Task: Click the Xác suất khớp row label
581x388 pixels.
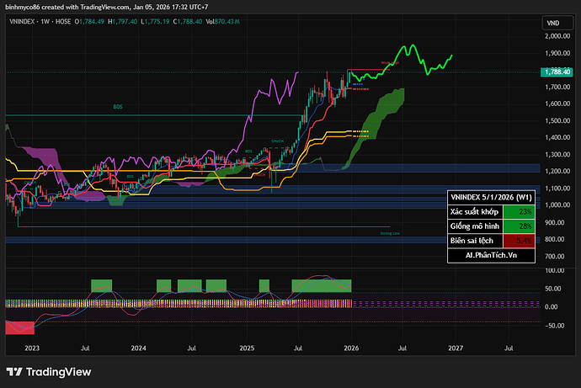Action: click(472, 210)
